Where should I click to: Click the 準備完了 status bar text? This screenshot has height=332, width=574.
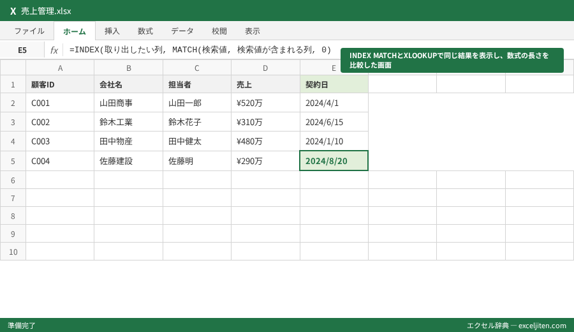point(22,326)
